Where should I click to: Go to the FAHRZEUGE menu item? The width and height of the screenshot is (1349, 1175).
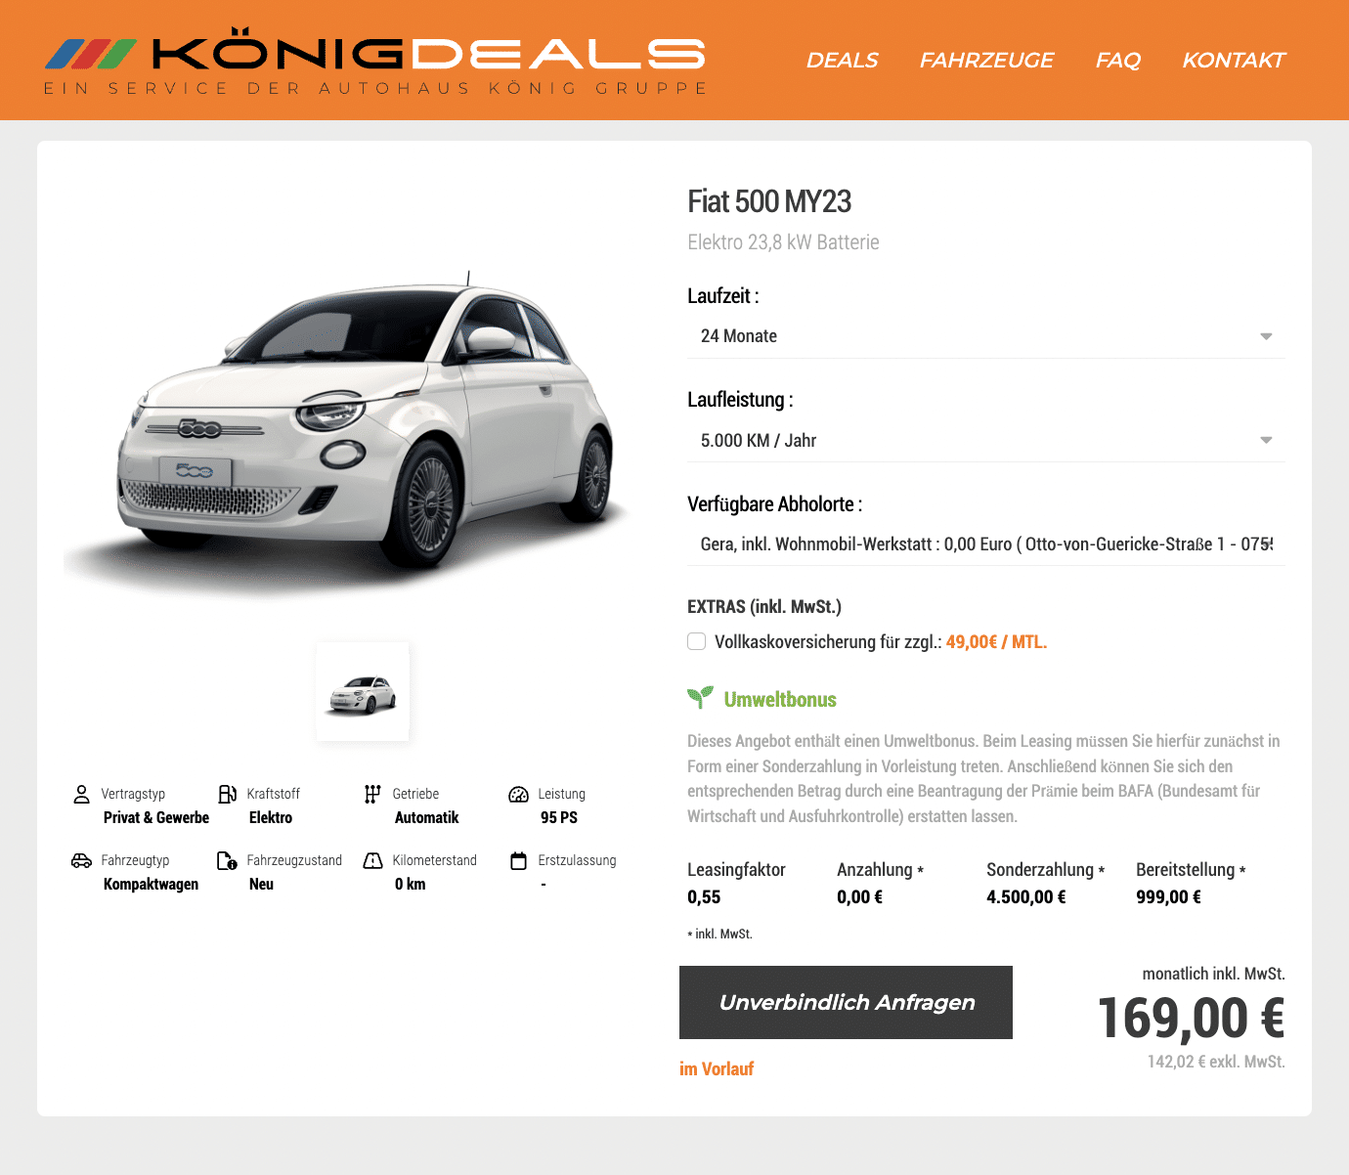point(986,61)
